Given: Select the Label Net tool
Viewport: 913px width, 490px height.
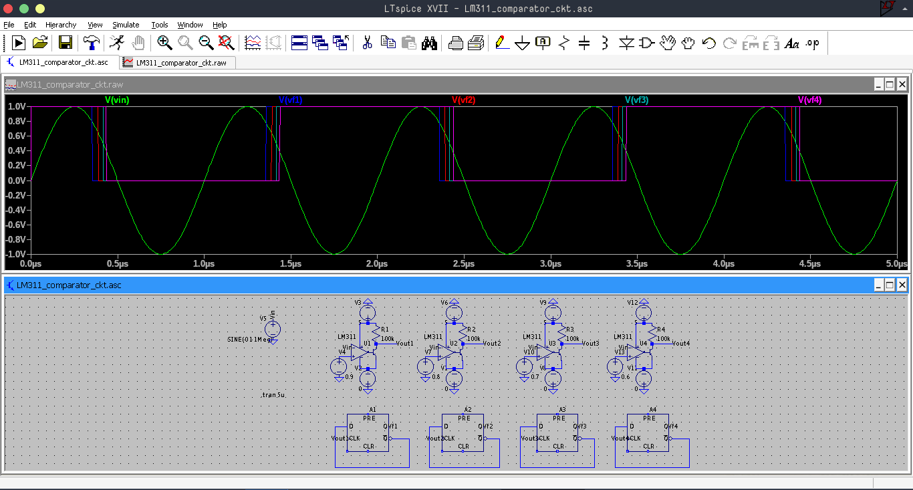Looking at the screenshot, I should [x=543, y=43].
